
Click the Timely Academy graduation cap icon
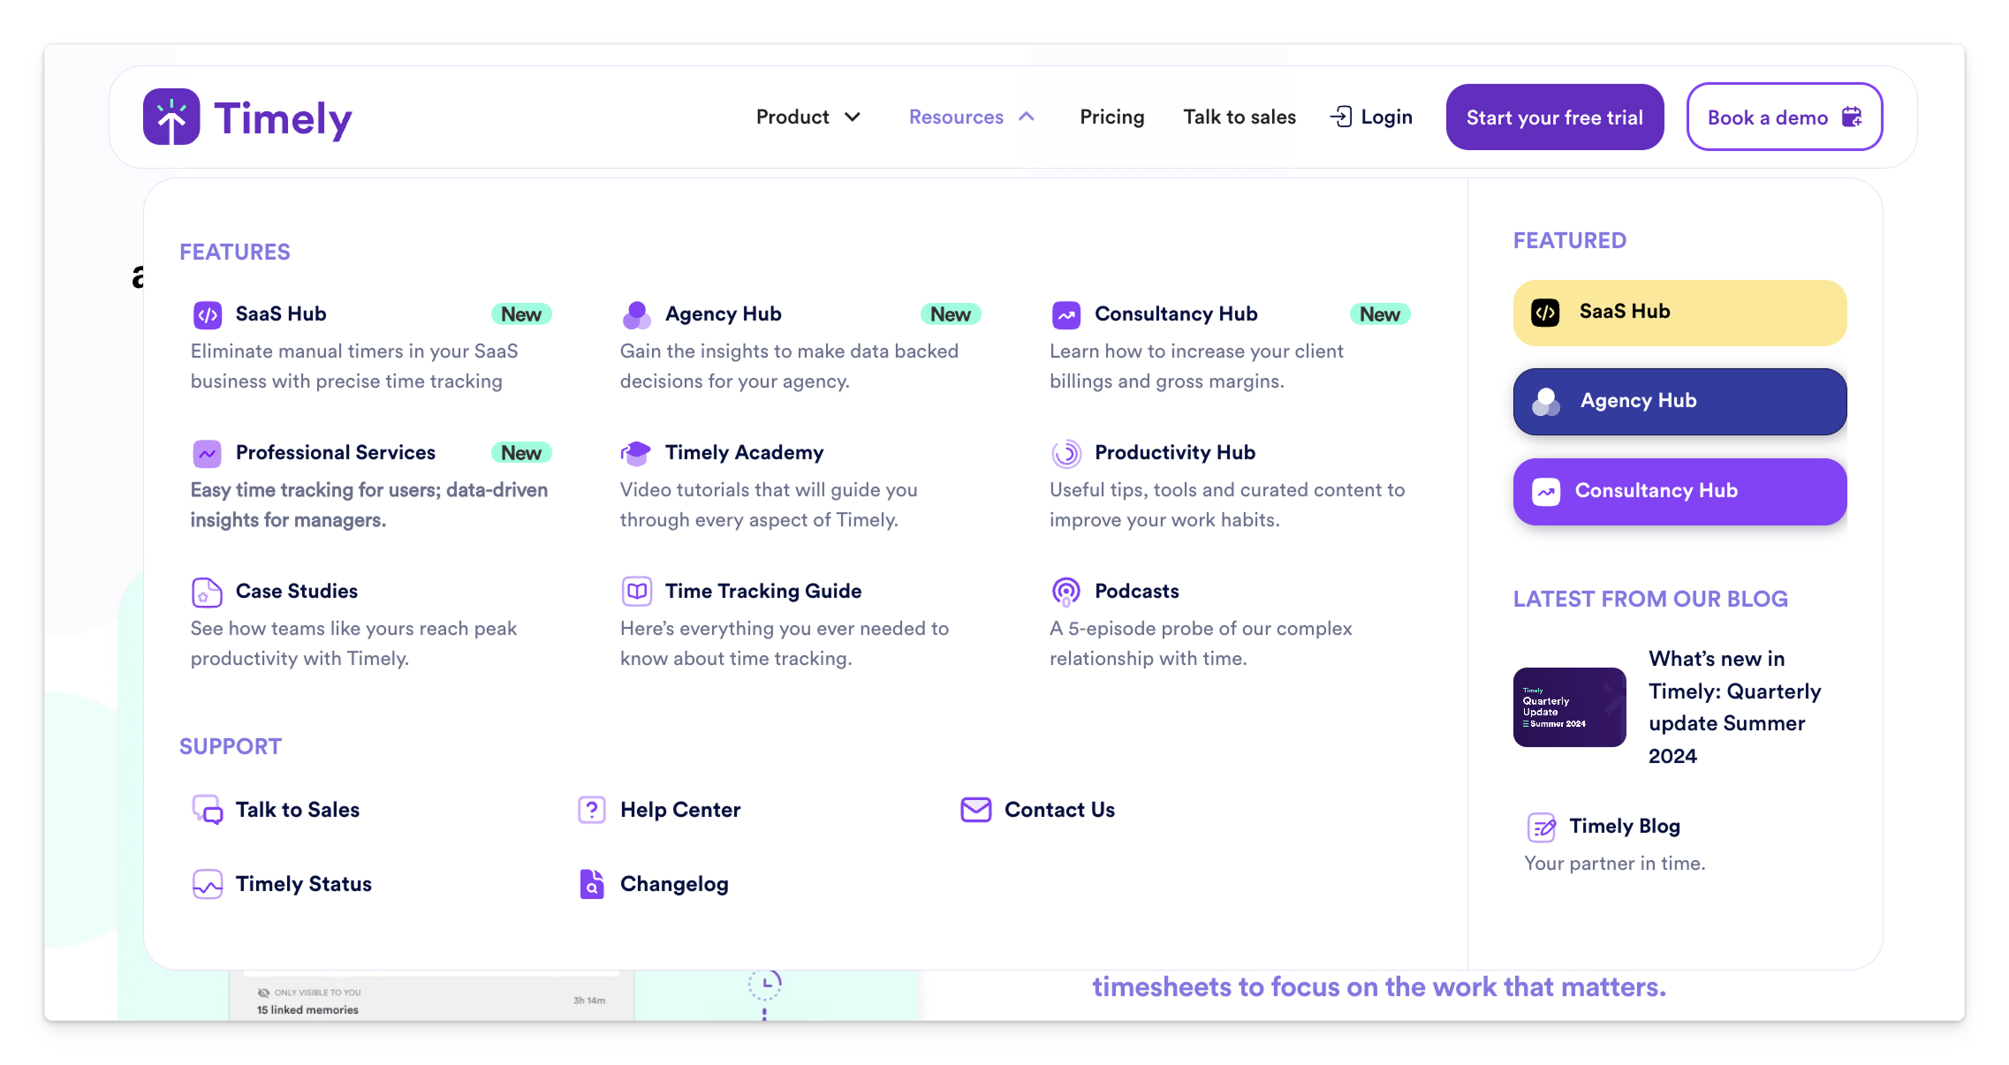click(636, 453)
